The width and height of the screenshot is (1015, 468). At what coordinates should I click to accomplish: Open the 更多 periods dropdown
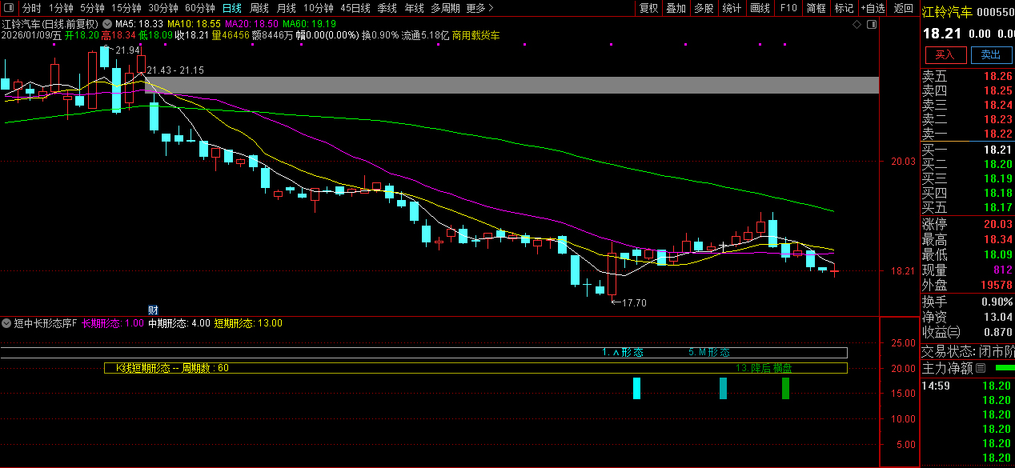(479, 8)
